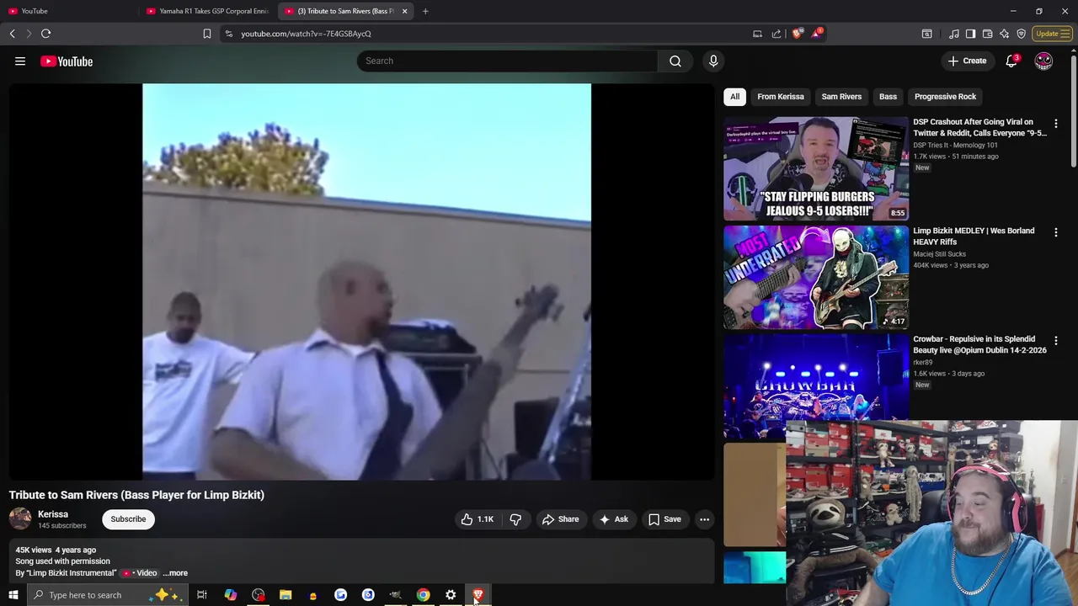Open the account avatar menu
Image resolution: width=1078 pixels, height=606 pixels.
pyautogui.click(x=1043, y=61)
